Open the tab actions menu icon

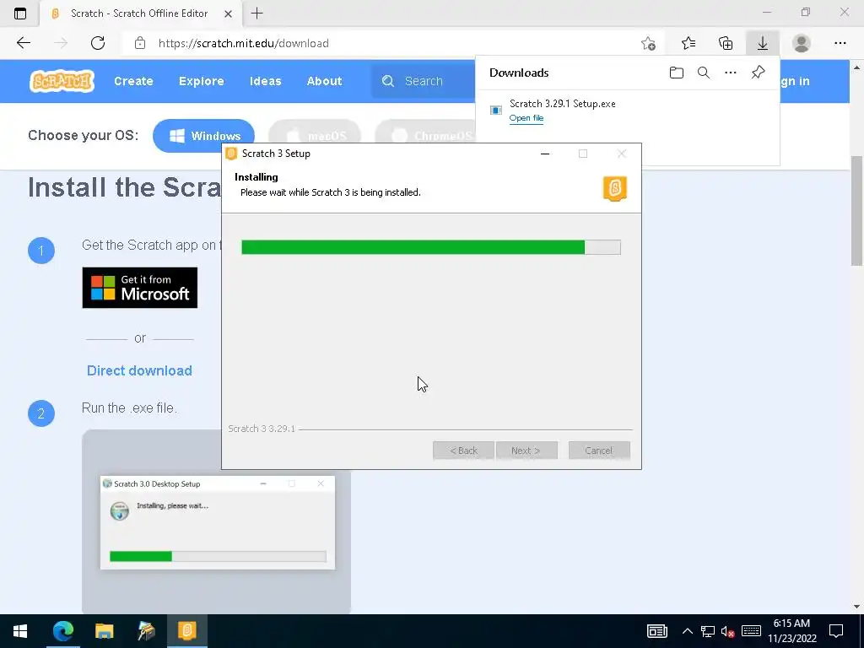[x=20, y=13]
